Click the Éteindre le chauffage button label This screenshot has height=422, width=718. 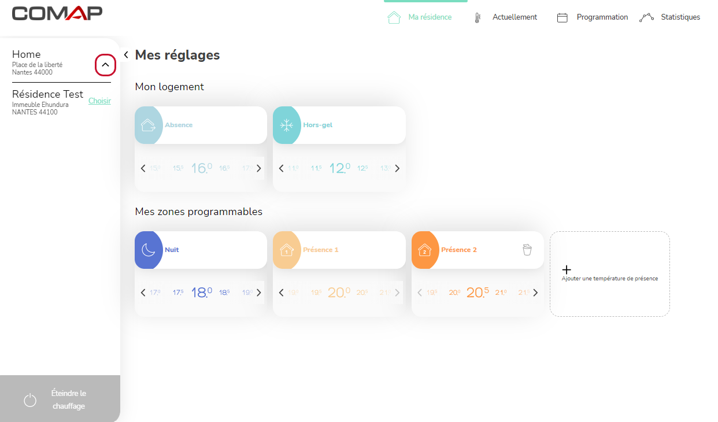tap(68, 399)
